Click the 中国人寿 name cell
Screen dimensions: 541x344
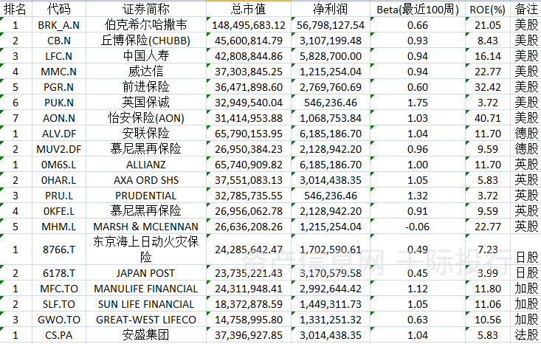pos(146,56)
